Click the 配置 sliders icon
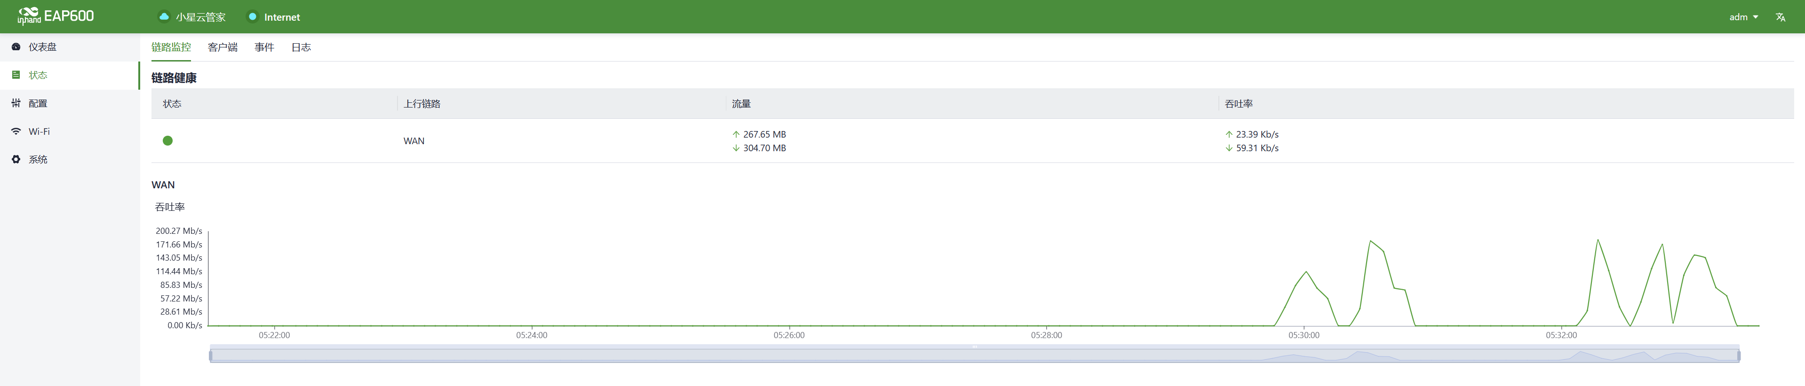Viewport: 1805px width, 386px height. point(16,103)
